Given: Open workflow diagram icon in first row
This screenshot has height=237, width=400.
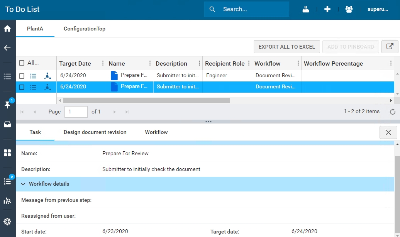Looking at the screenshot, I should (x=47, y=76).
